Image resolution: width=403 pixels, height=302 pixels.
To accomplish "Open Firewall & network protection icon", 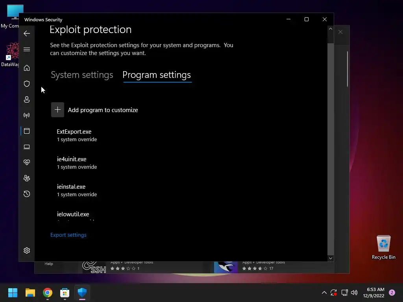I will point(27,115).
